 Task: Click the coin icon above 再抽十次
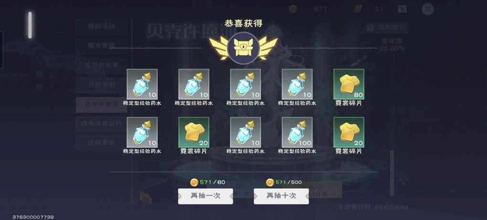pos(270,182)
